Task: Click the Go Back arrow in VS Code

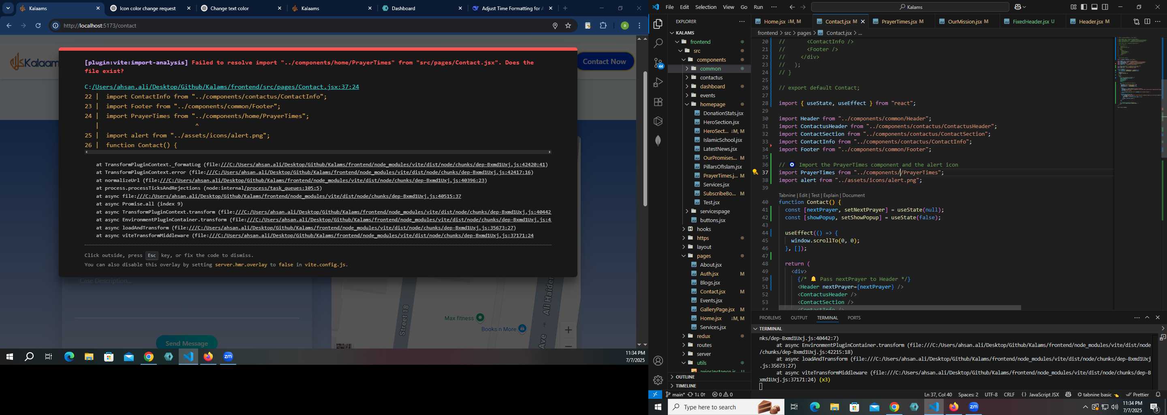Action: pyautogui.click(x=792, y=7)
